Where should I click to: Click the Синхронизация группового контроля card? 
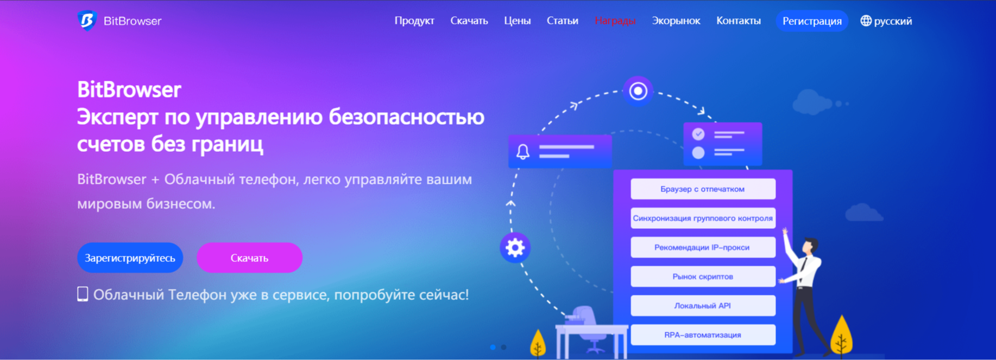[x=703, y=218]
